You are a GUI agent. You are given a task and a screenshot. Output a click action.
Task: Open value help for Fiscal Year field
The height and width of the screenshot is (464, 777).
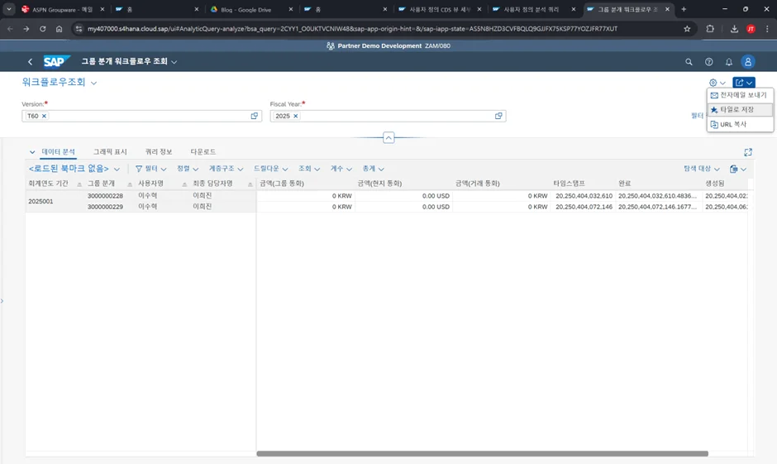[x=498, y=116]
